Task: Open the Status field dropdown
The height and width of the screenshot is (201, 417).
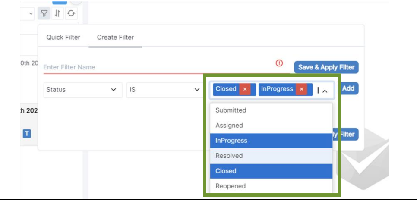Action: (82, 90)
